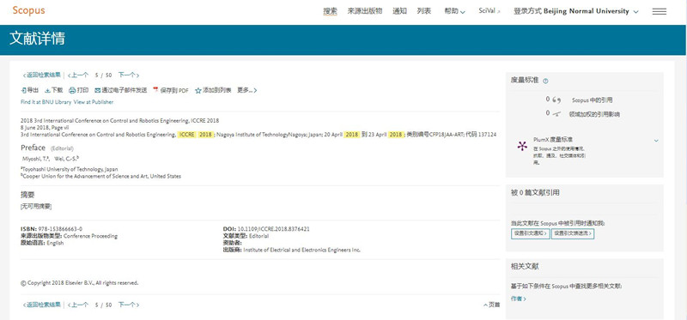
Task: Click the send via email envelope icon
Action: click(98, 91)
